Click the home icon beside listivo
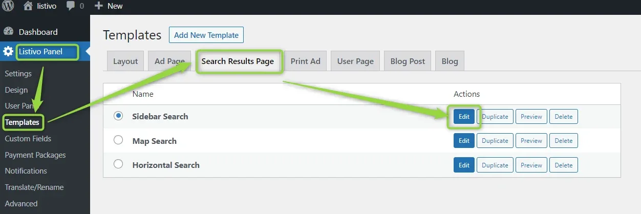The width and height of the screenshot is (641, 214). [28, 6]
